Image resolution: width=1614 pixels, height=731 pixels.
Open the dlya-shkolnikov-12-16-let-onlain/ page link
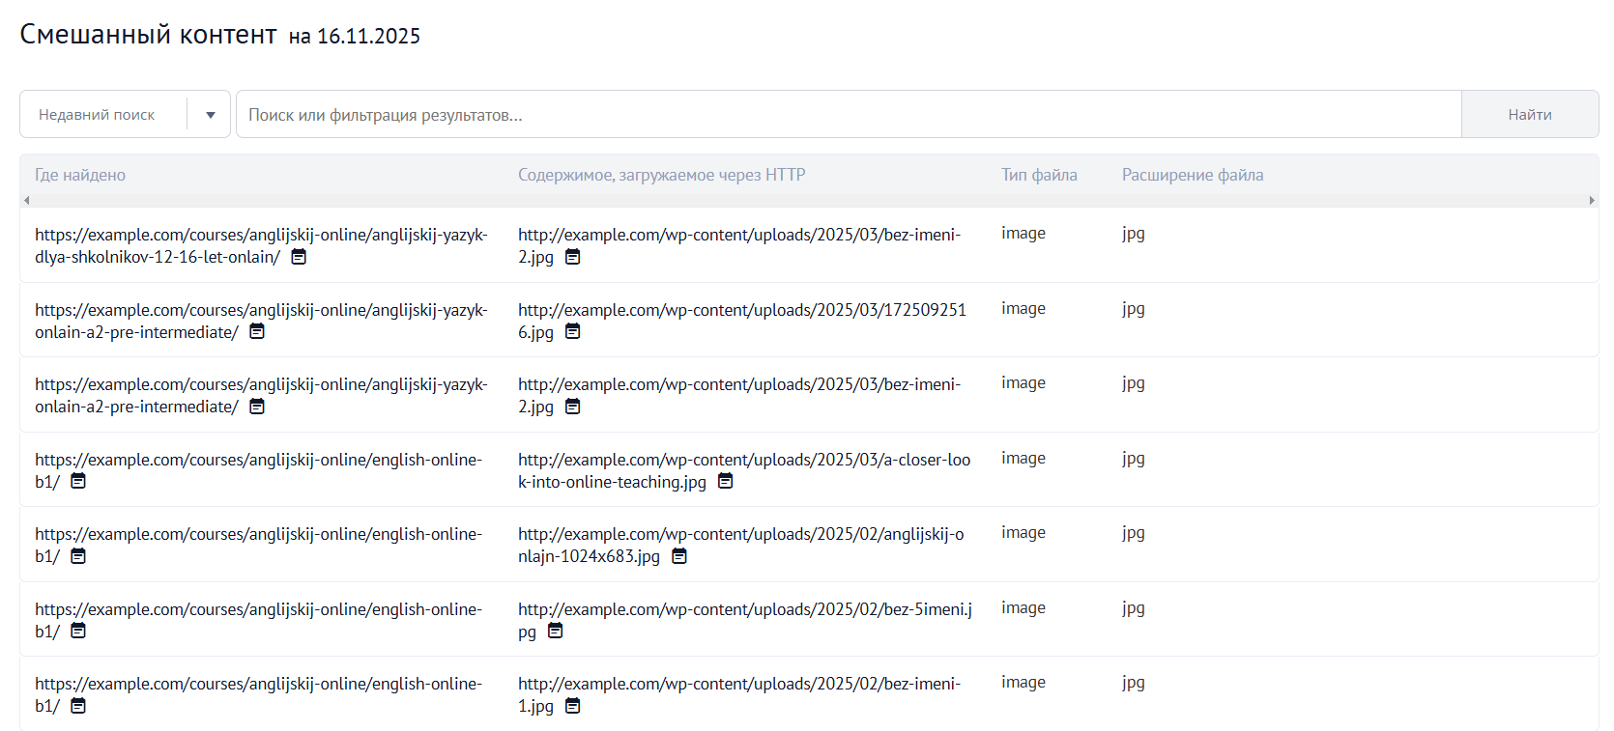(261, 245)
